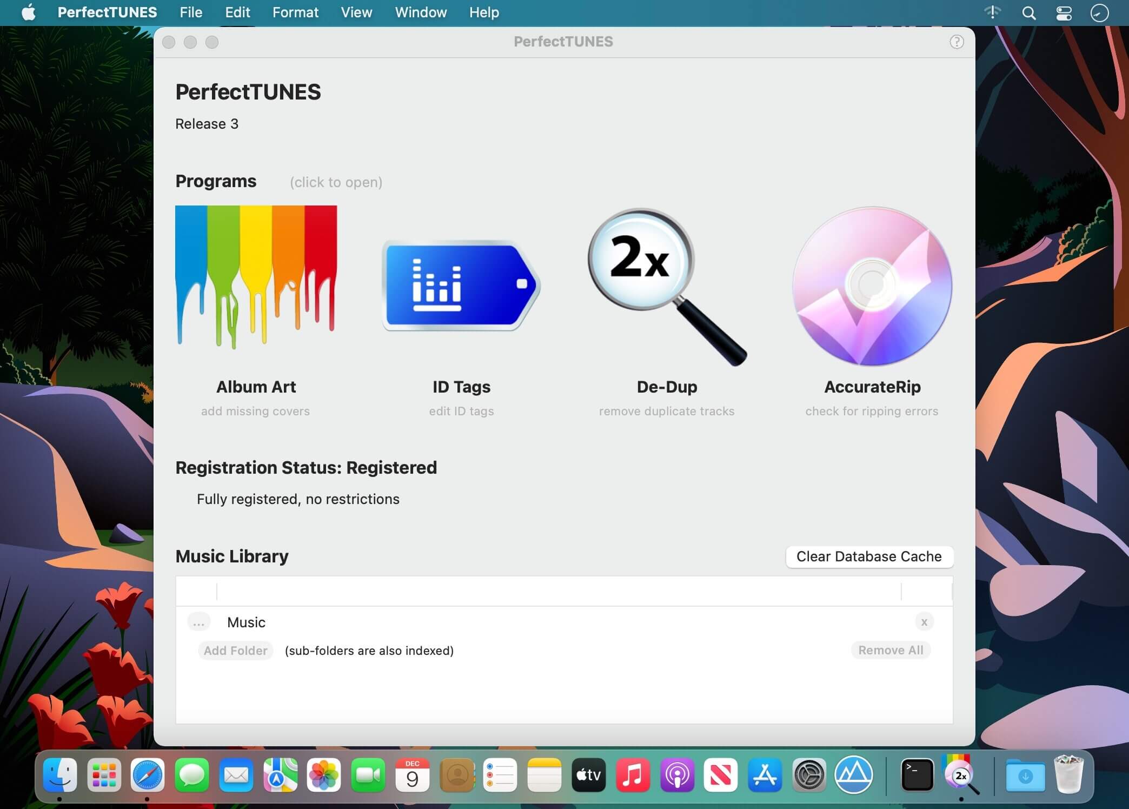1129x809 pixels.
Task: Open the File menu
Action: click(191, 12)
